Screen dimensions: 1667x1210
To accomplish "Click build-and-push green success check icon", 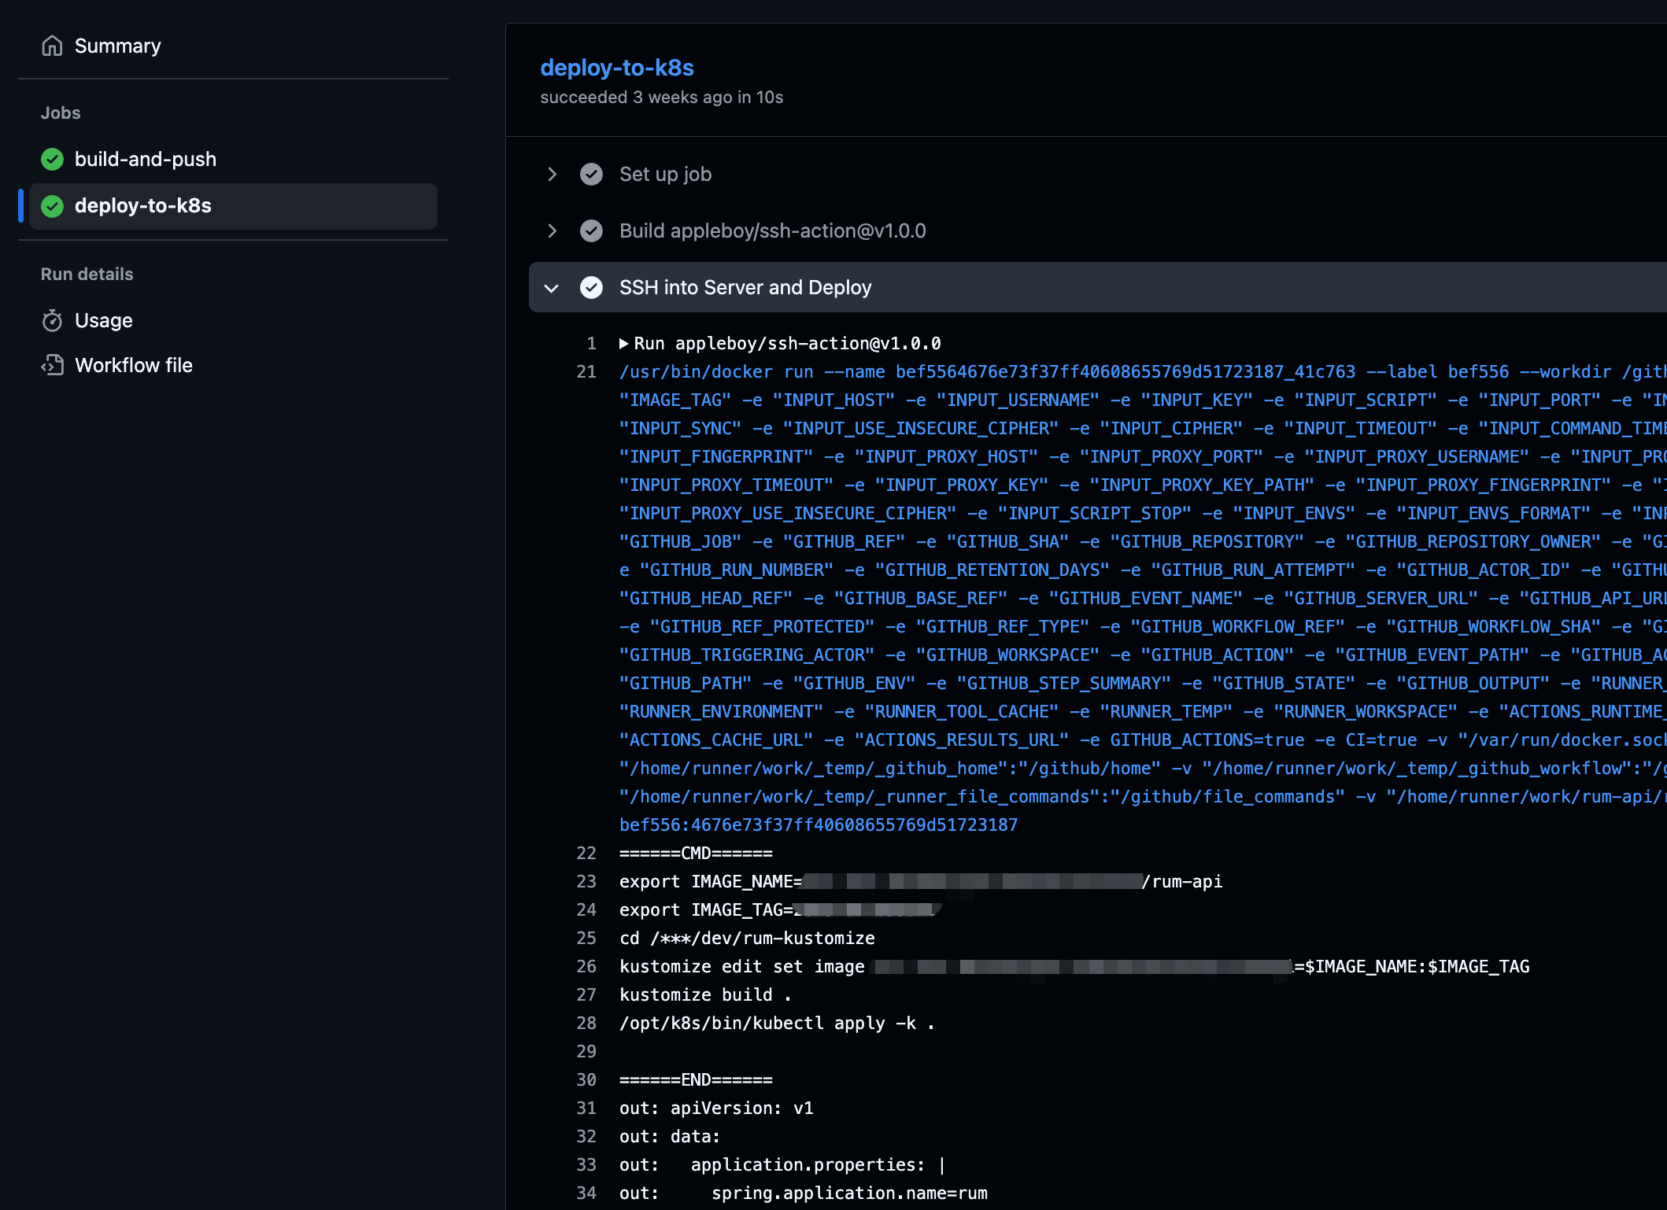I will click(52, 159).
